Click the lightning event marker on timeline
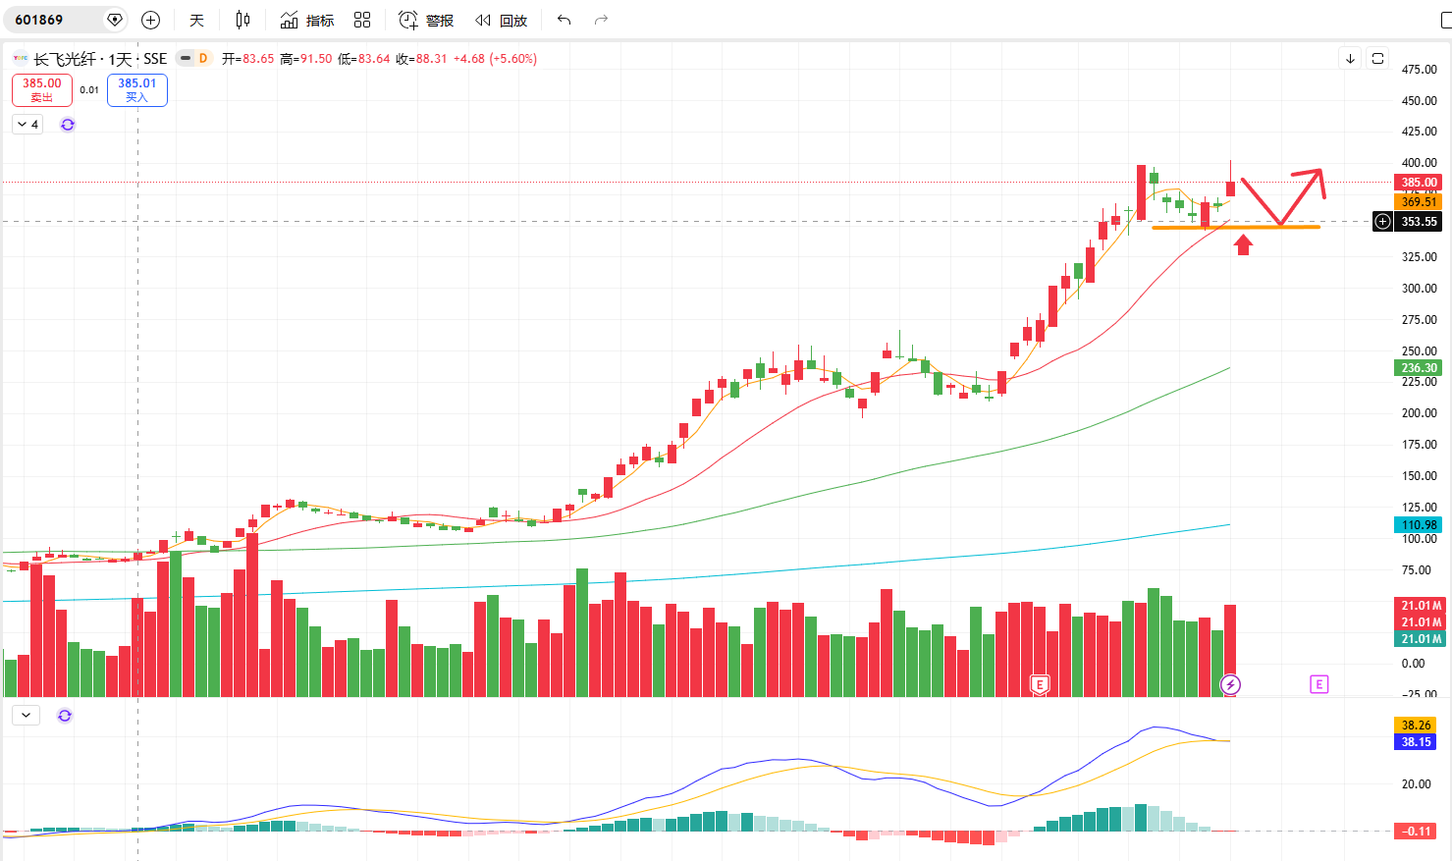 (1230, 684)
